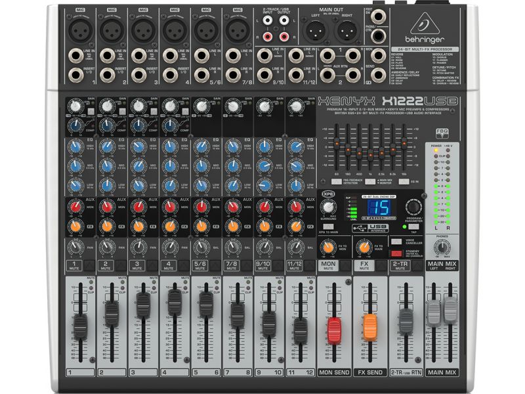Click the channel 3 EQ Mid knob
The width and height of the screenshot is (525, 394).
[138, 166]
